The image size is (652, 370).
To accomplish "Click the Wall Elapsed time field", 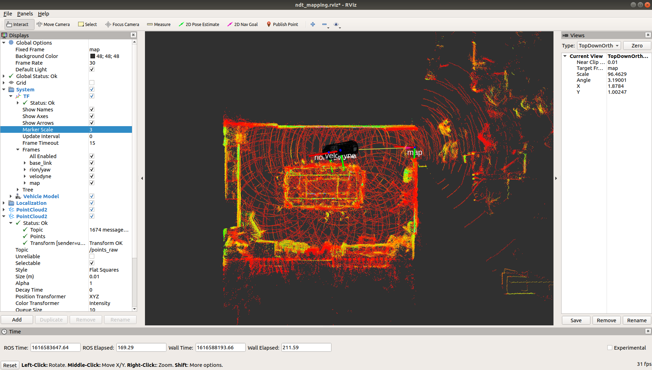I will (x=306, y=347).
